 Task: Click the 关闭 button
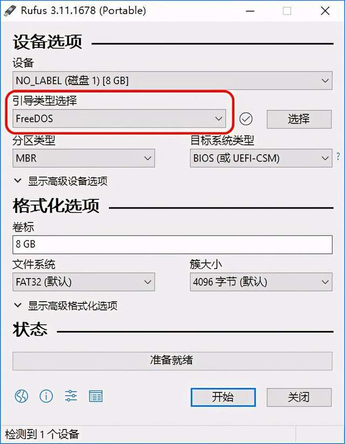point(299,397)
